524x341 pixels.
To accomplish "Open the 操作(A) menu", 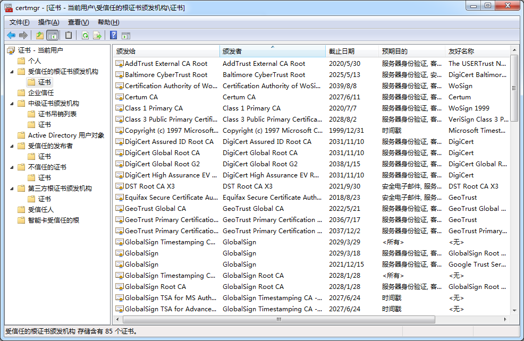I will click(x=48, y=22).
